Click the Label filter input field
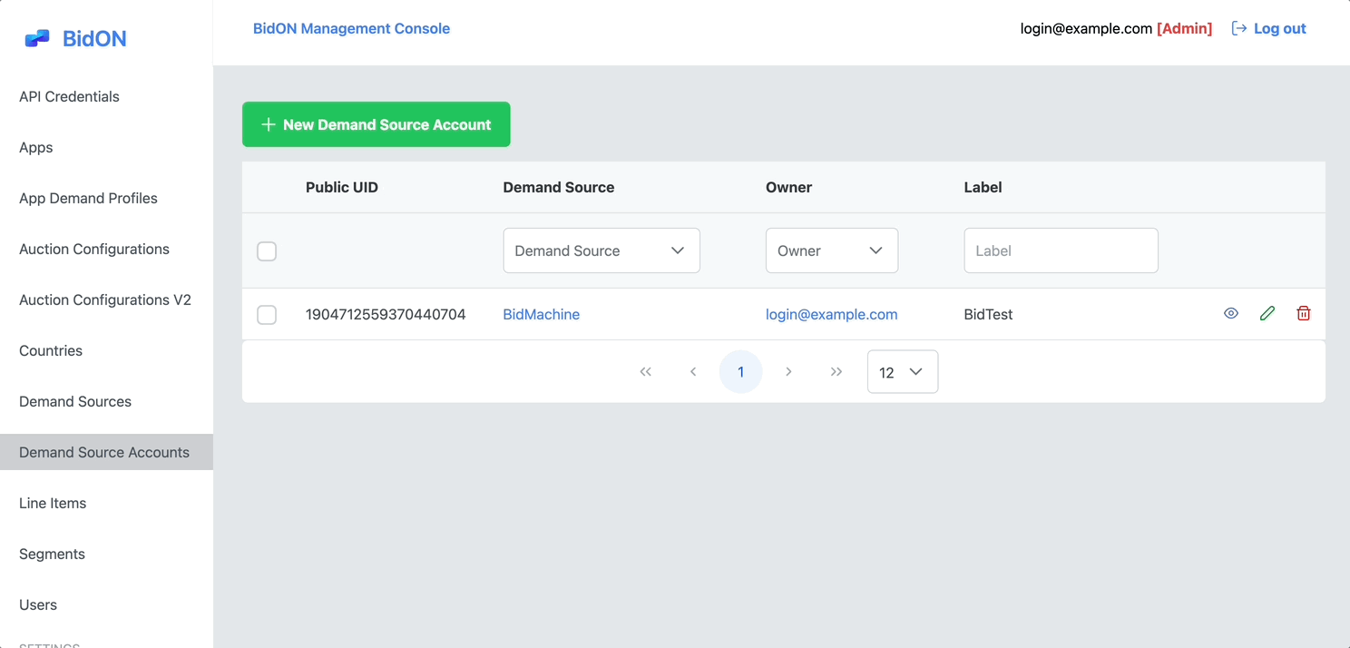 (x=1061, y=250)
